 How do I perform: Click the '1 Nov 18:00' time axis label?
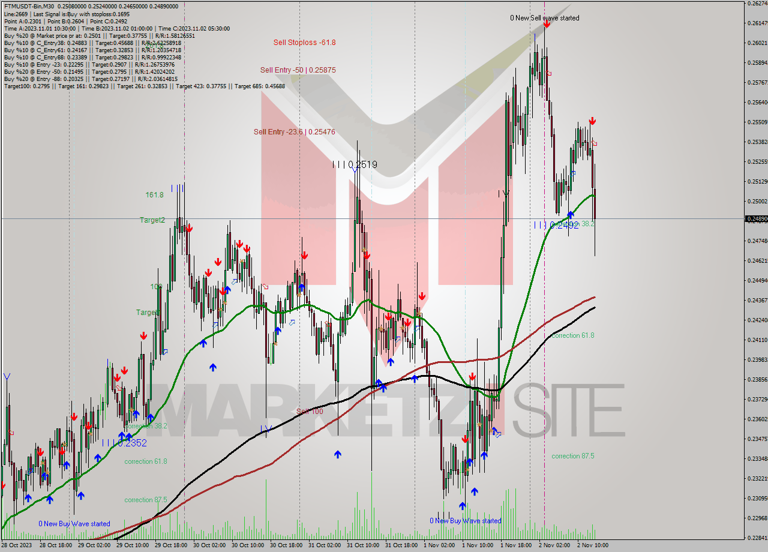[x=515, y=545]
